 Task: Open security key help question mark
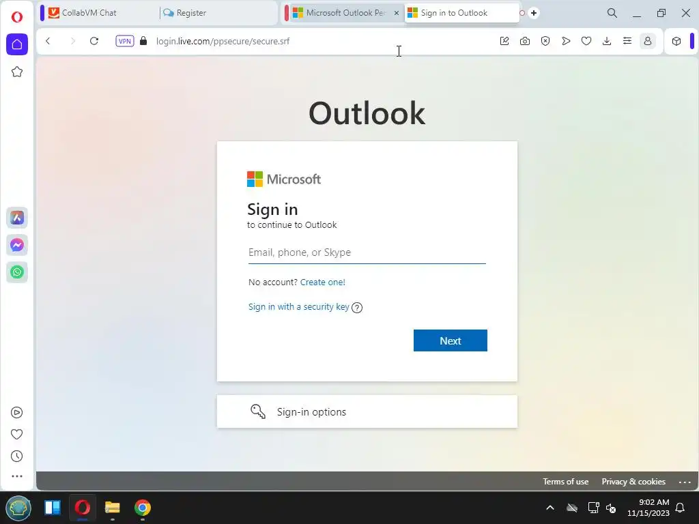pyautogui.click(x=357, y=308)
